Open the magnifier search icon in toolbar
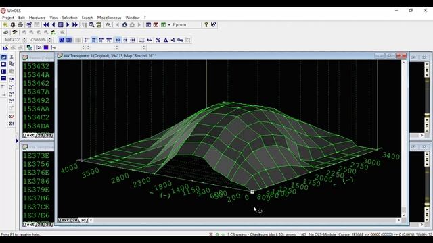Screen dimensions: 433x243 click(x=91, y=25)
